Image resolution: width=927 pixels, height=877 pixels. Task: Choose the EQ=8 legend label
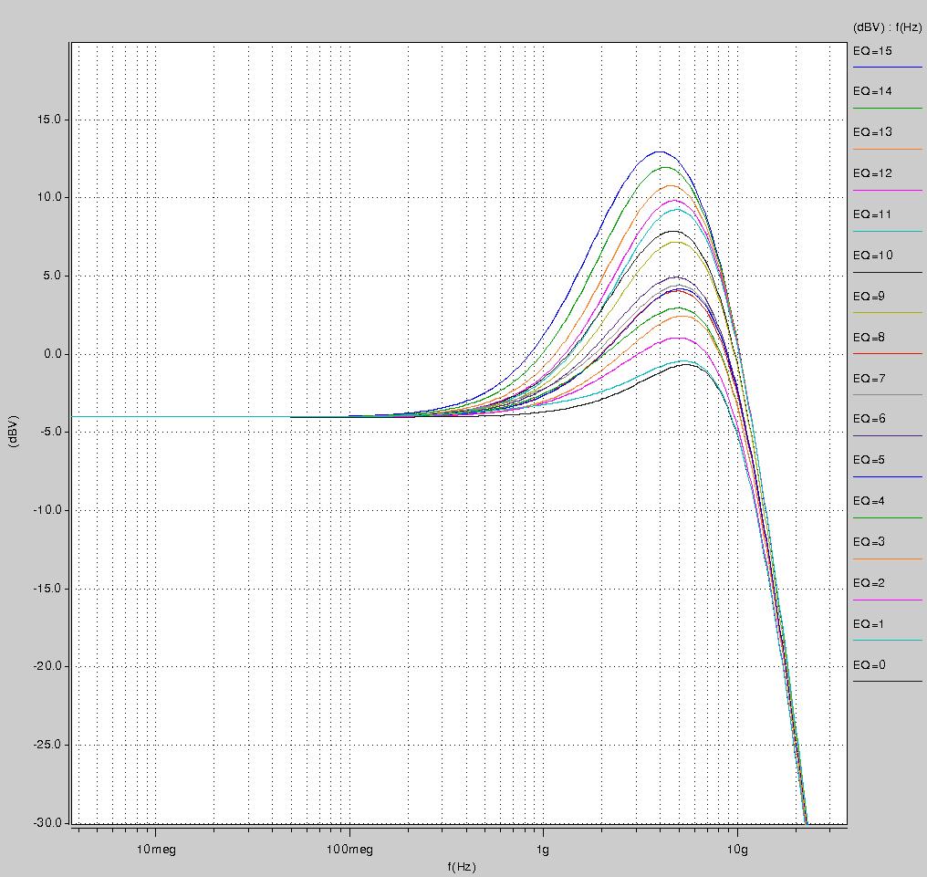[869, 338]
